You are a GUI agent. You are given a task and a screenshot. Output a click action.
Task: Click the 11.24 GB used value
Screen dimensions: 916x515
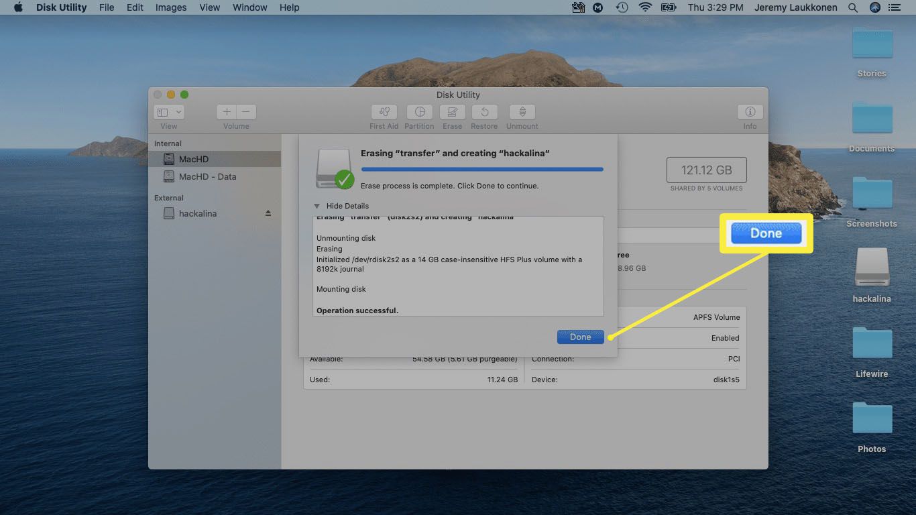tap(502, 380)
